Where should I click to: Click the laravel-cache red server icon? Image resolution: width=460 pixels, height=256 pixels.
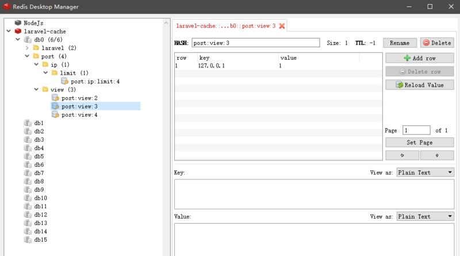(18, 31)
